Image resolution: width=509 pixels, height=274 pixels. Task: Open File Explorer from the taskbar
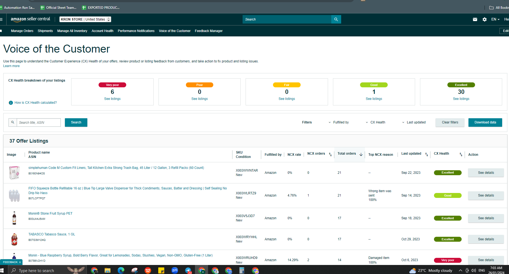pyautogui.click(x=107, y=270)
